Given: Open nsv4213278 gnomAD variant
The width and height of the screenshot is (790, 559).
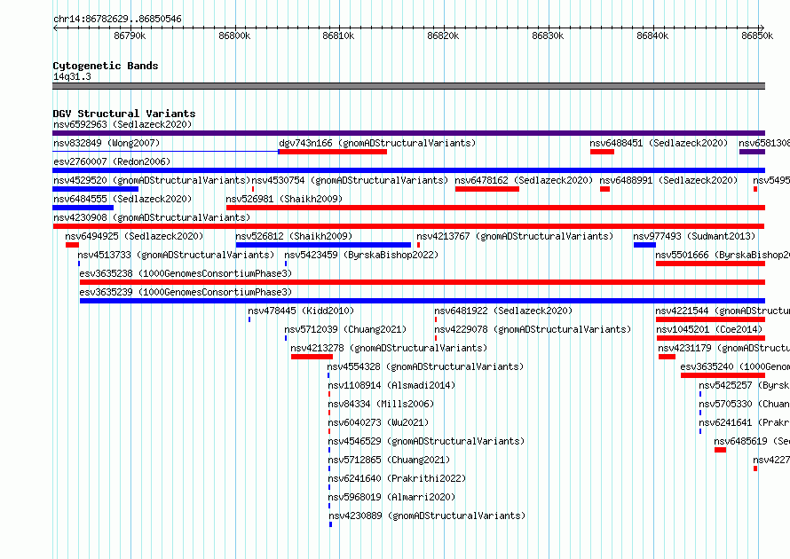Looking at the screenshot, I should [389, 348].
